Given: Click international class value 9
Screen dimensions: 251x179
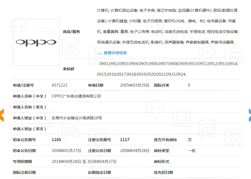Looking at the screenshot, I should point(189,85).
